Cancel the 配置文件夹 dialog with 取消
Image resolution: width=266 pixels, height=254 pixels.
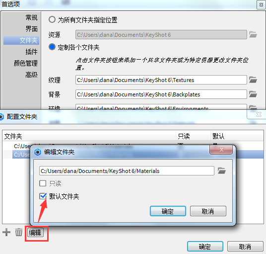point(245,247)
